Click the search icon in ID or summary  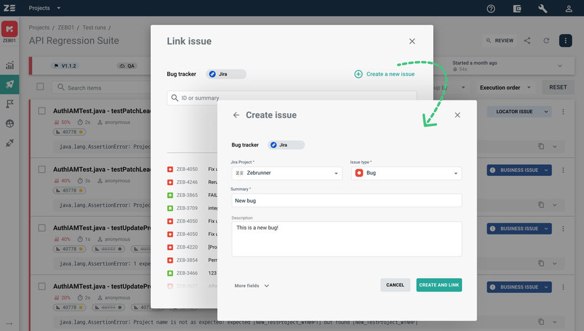pyautogui.click(x=175, y=98)
